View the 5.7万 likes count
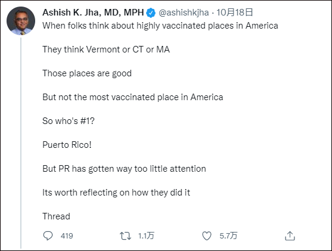Screen dimensions: 332x251 pyautogui.click(x=228, y=235)
